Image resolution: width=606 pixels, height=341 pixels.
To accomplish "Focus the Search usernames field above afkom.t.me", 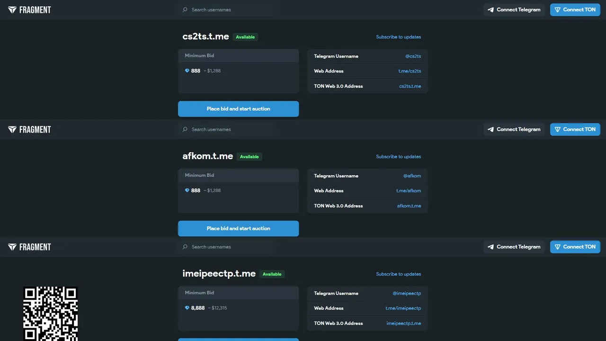I will click(x=225, y=129).
